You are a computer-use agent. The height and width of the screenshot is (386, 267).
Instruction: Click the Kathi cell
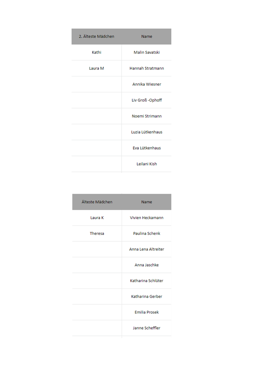click(x=96, y=52)
